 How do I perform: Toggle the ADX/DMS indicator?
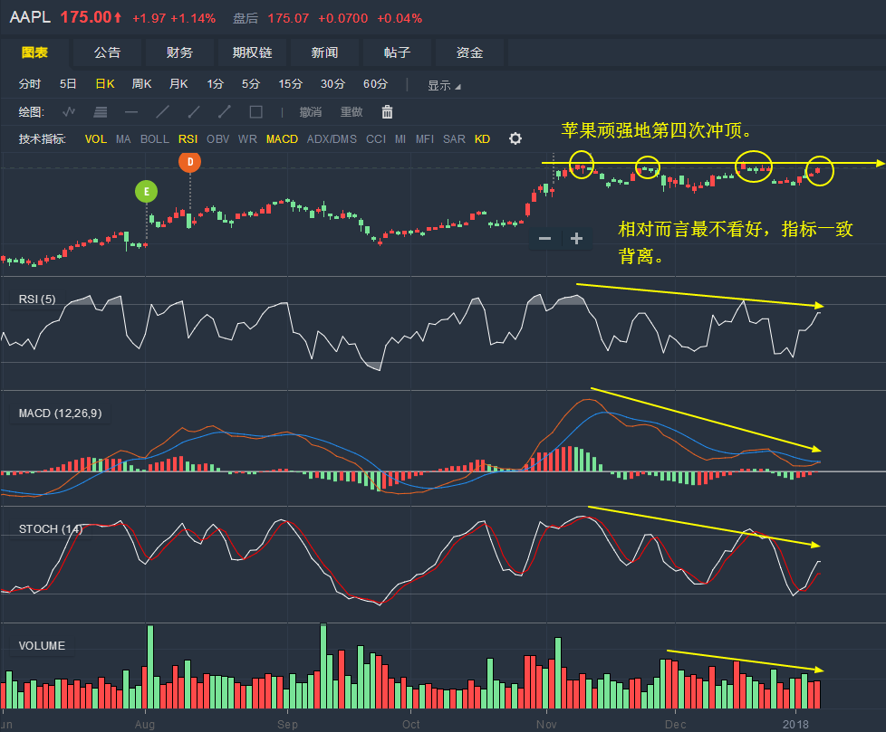[332, 138]
